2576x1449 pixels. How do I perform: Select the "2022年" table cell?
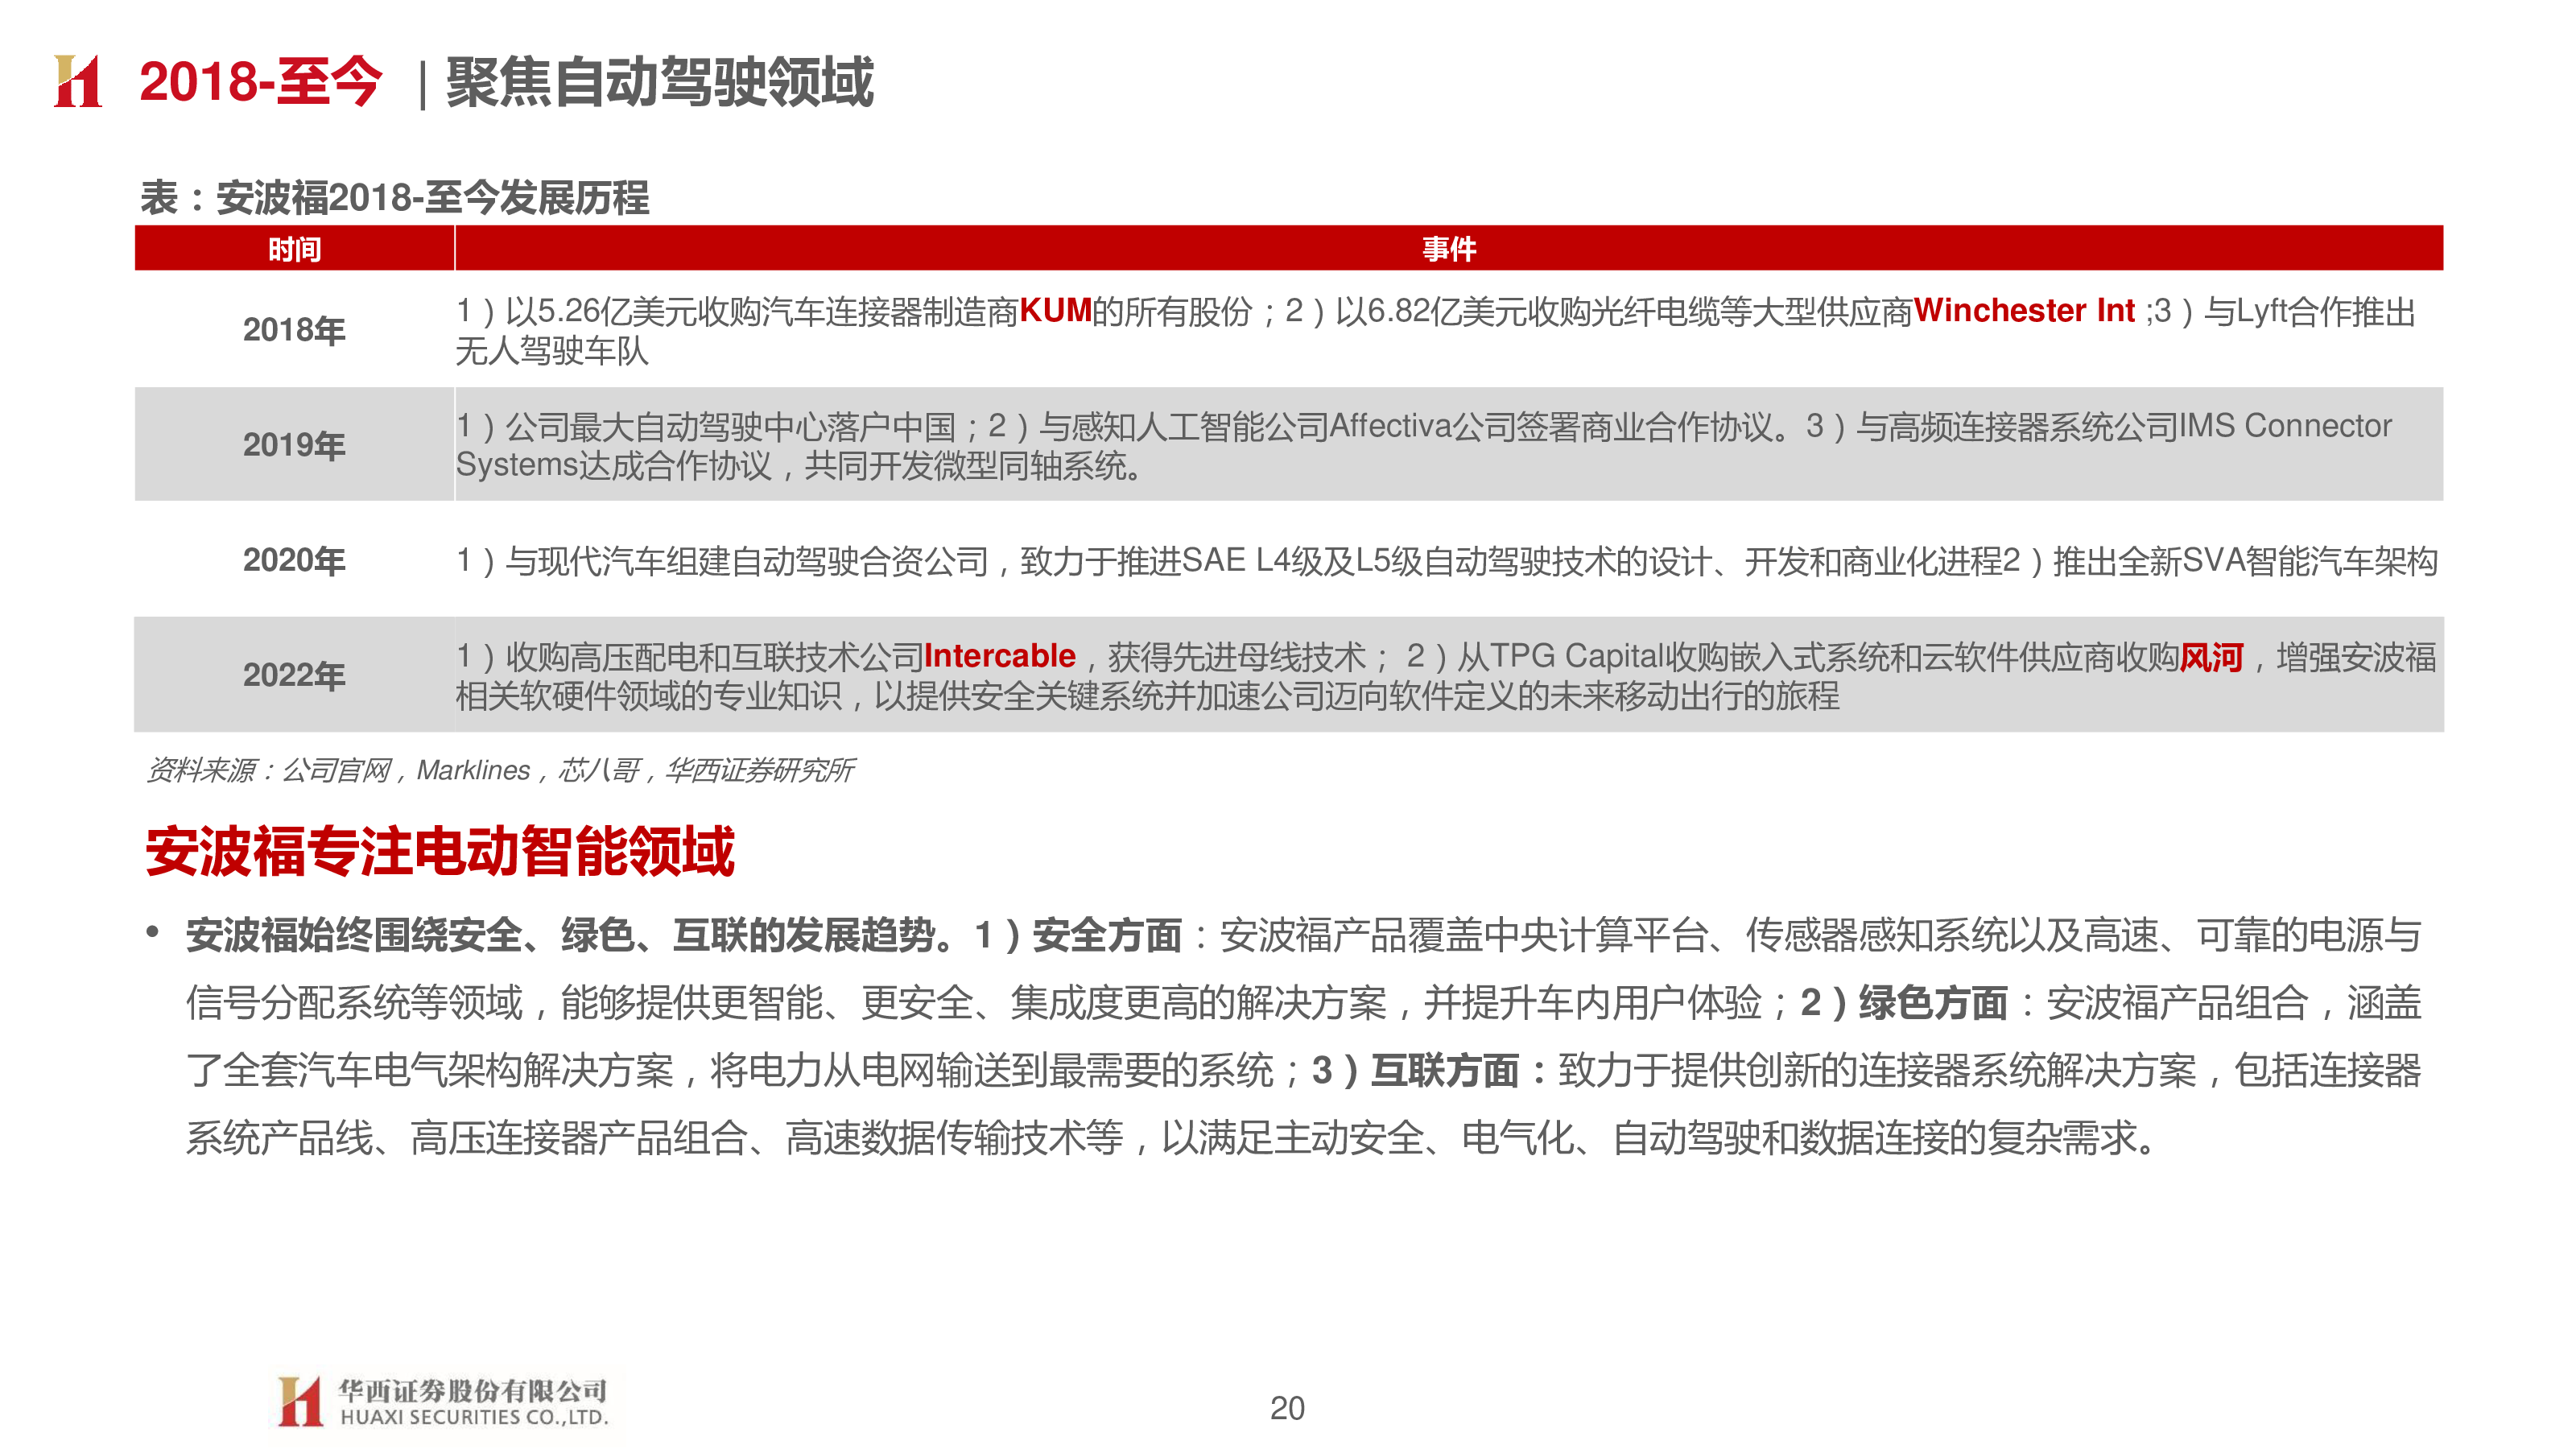pos(294,675)
